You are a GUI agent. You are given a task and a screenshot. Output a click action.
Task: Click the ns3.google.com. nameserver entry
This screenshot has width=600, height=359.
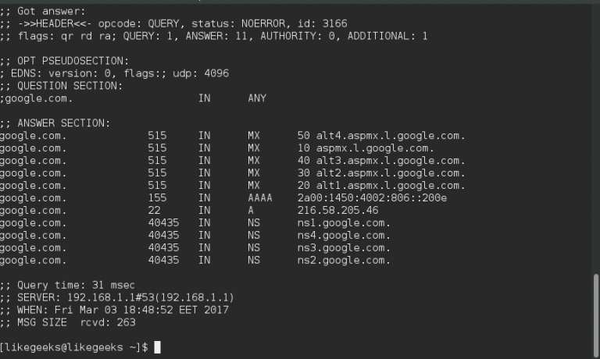(344, 247)
